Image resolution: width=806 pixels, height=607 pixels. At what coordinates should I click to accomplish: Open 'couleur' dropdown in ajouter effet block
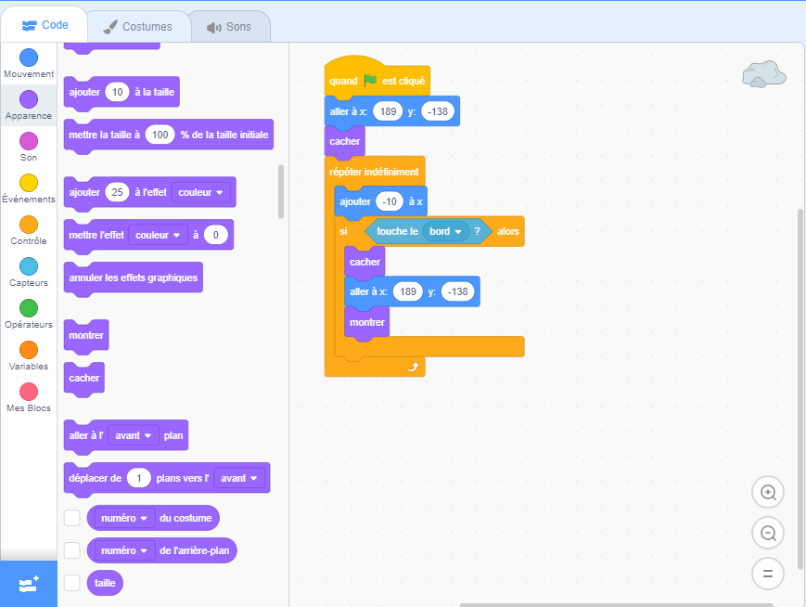tap(200, 192)
